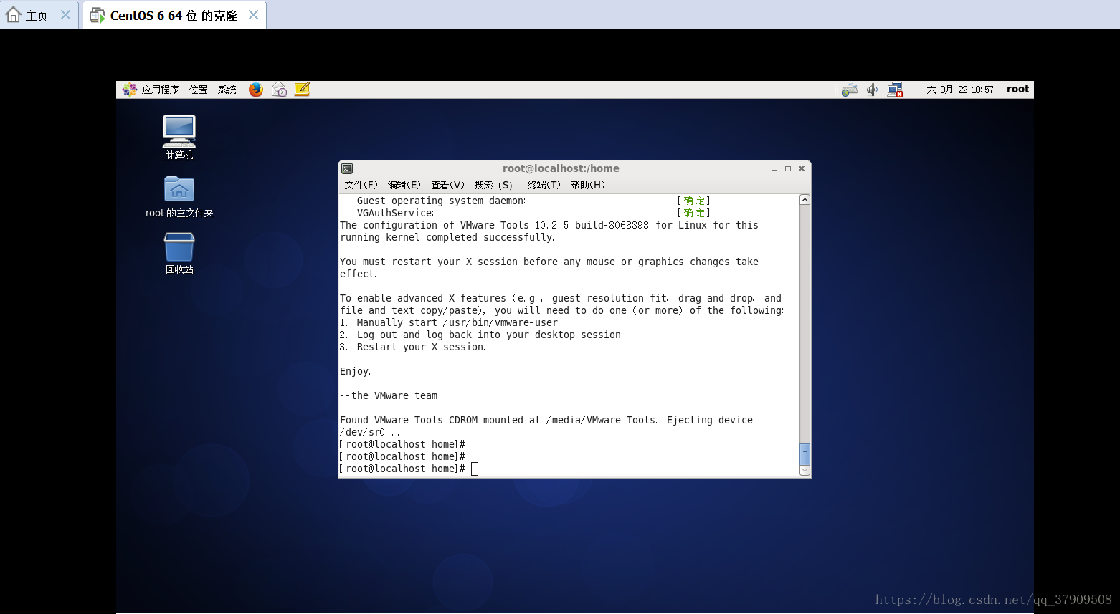This screenshot has height=614, width=1120.
Task: Click the '/dev/sr0 ...' line in terminal
Action: pyautogui.click(x=373, y=432)
